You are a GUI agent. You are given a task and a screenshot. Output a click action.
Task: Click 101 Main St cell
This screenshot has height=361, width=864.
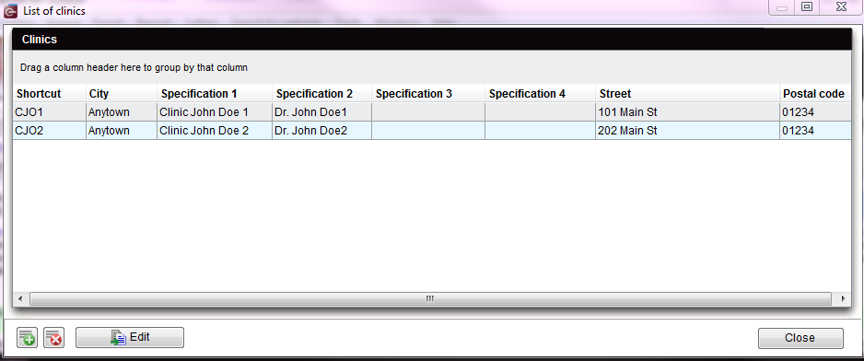click(688, 112)
